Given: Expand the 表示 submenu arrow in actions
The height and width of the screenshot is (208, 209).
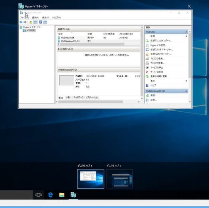Looking at the screenshot, I should 186,81.
